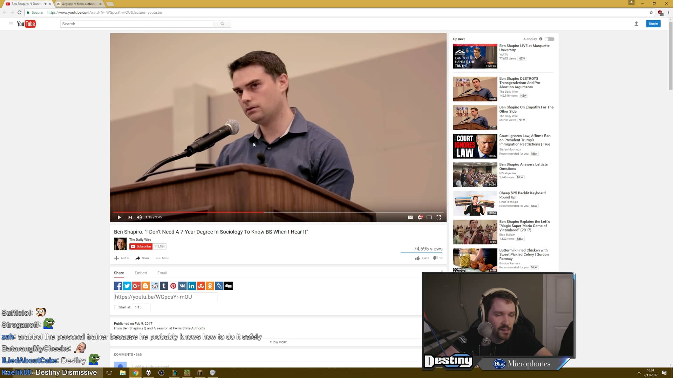673x378 pixels.
Task: Share the video to Facebook
Action: 118,286
